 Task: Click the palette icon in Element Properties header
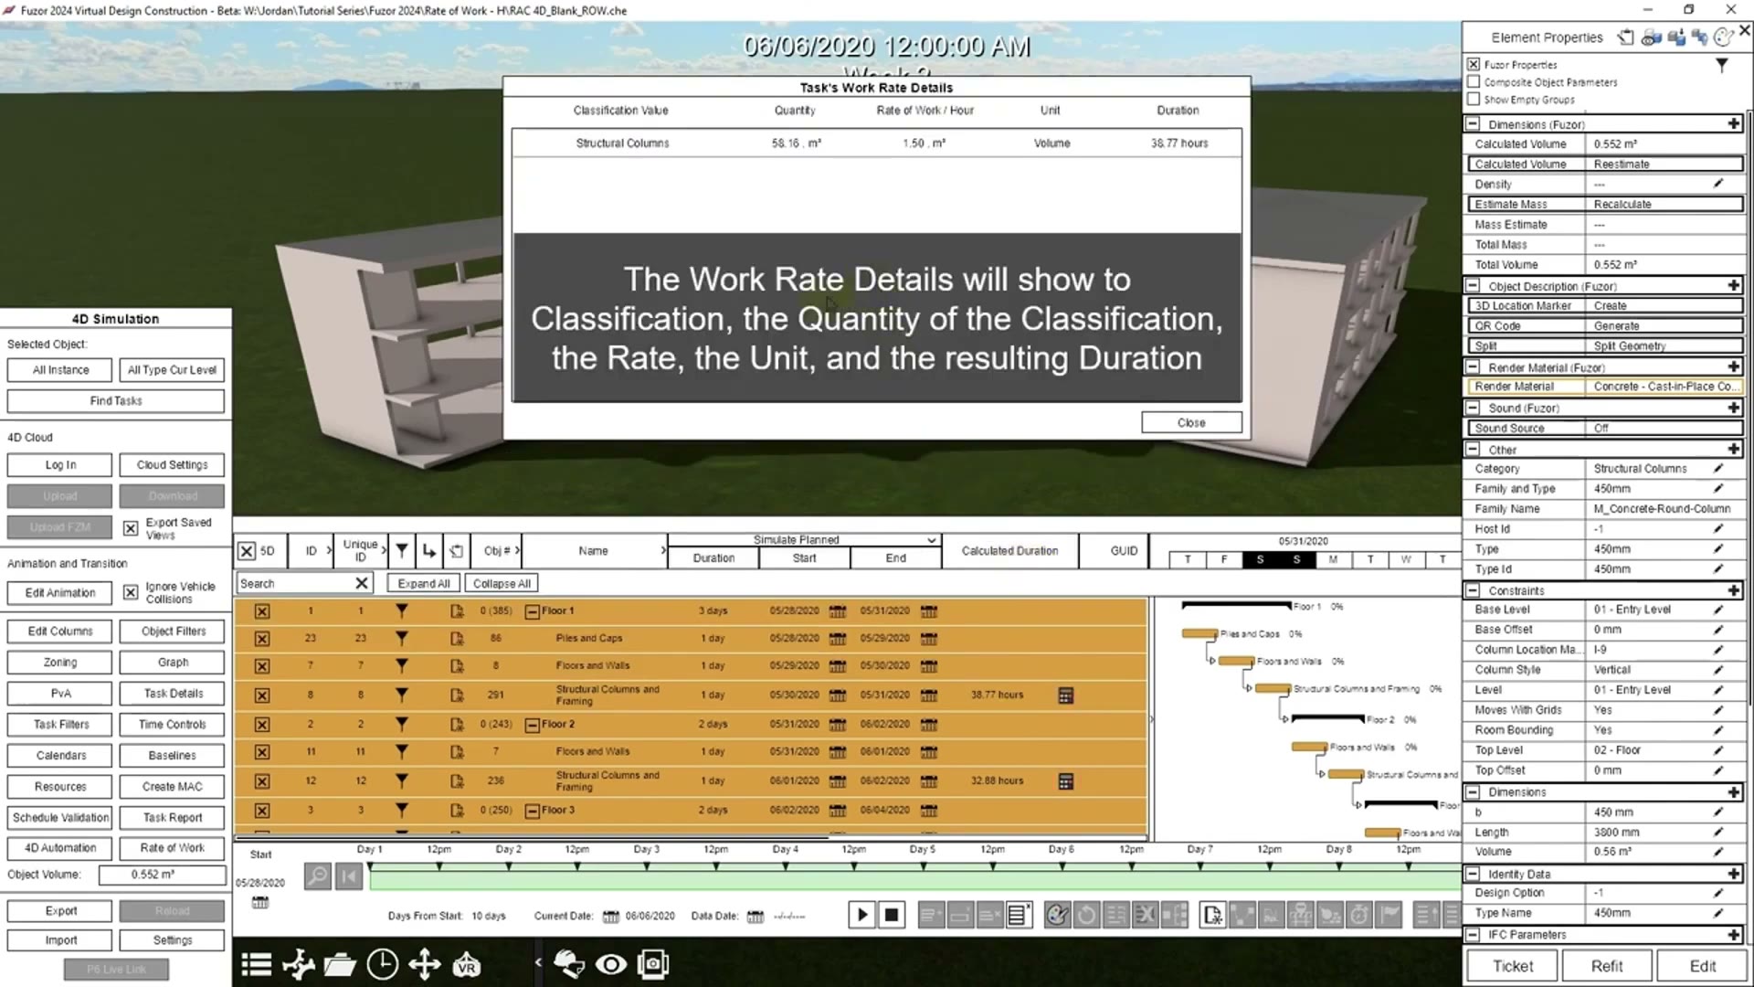pyautogui.click(x=1724, y=37)
